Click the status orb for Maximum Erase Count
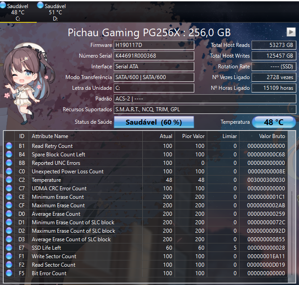This screenshot has height=285, width=299. (9, 205)
